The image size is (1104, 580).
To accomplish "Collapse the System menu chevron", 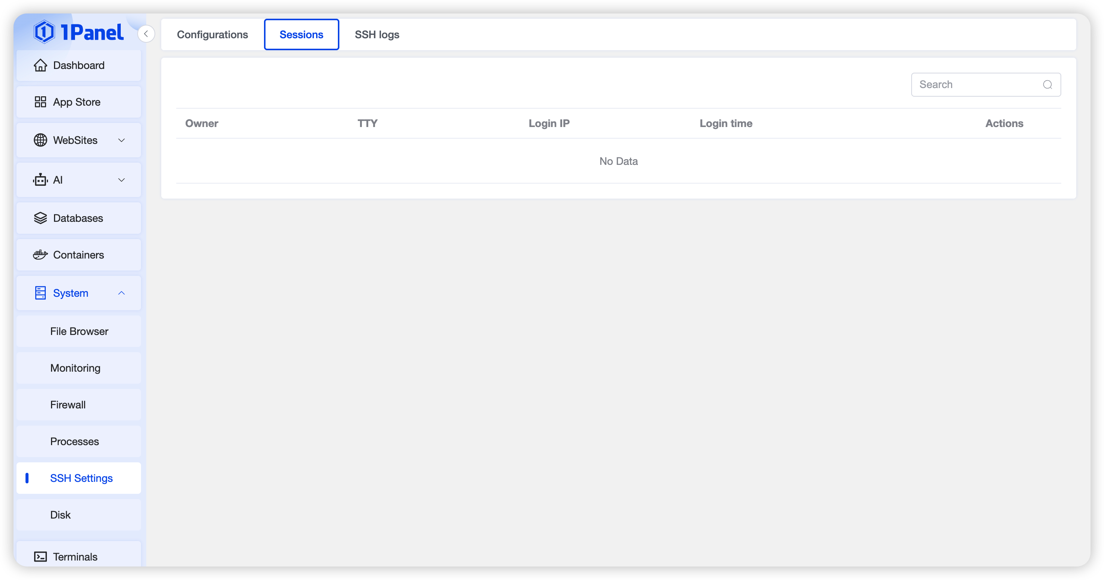I will [121, 293].
